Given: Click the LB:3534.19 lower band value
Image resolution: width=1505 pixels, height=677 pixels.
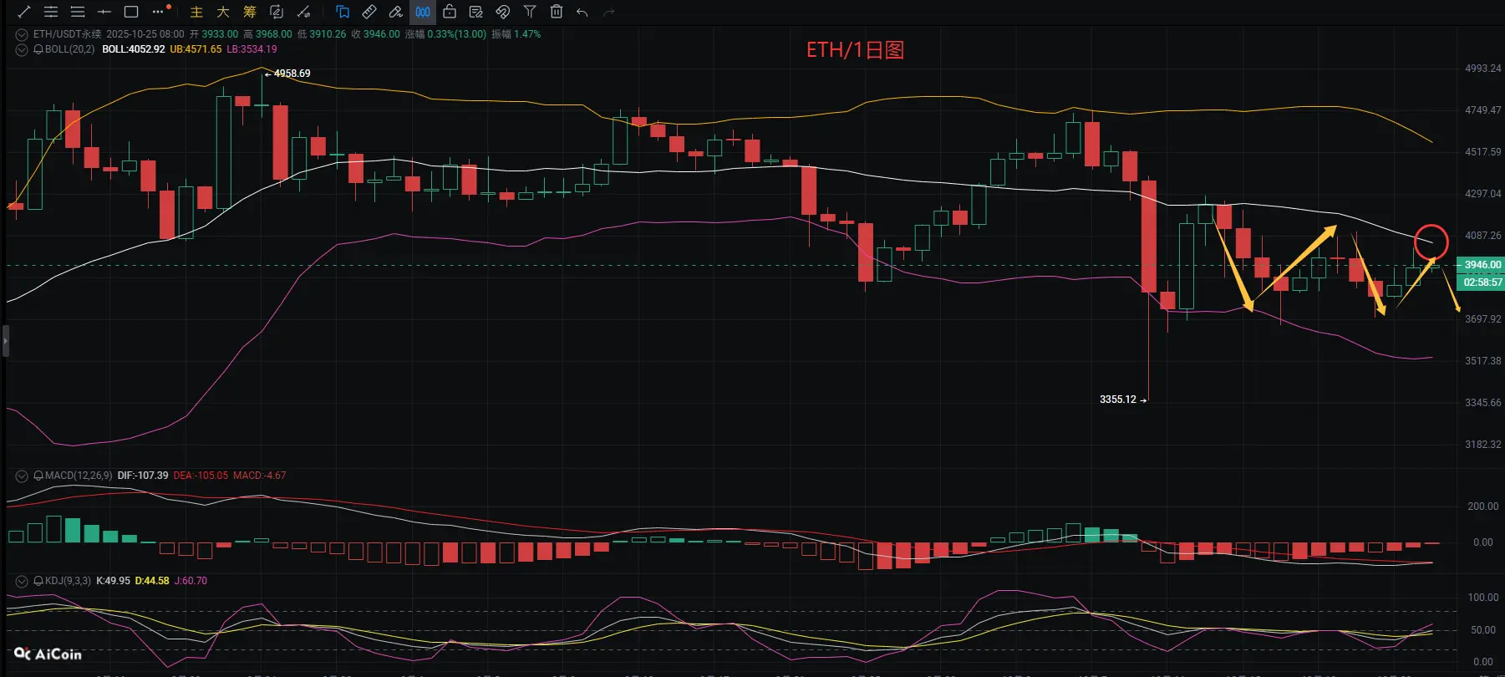Looking at the screenshot, I should click(x=252, y=49).
